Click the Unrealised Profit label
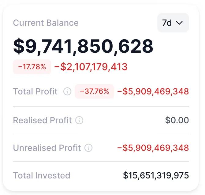The height and width of the screenshot is (195, 205). [47, 148]
